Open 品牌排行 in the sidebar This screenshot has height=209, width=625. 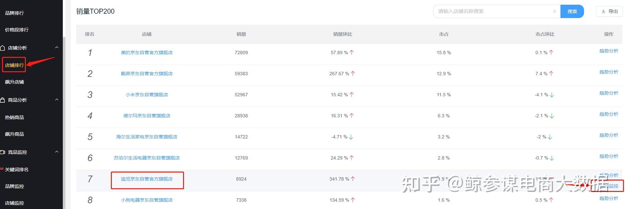[x=14, y=13]
